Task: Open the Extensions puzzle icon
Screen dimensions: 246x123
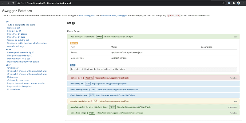Action: [234, 3]
